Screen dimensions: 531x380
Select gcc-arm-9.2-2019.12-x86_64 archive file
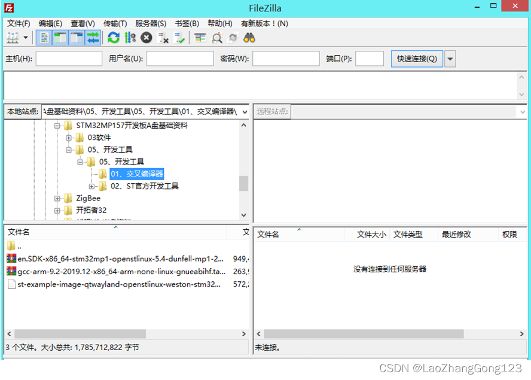click(121, 272)
